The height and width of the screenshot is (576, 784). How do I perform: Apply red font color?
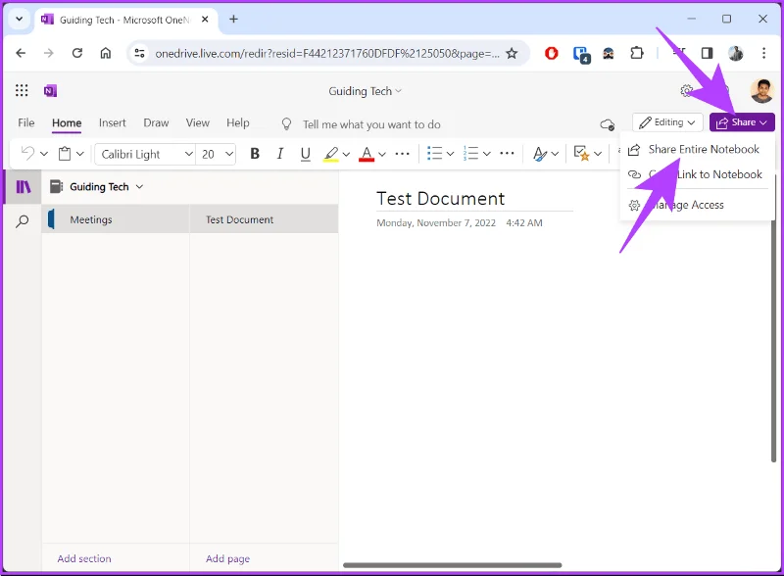point(367,154)
